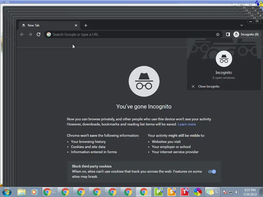Viewport: 263px width, 197px height.
Task: Click Close Incognito in the popup
Action: (224, 86)
